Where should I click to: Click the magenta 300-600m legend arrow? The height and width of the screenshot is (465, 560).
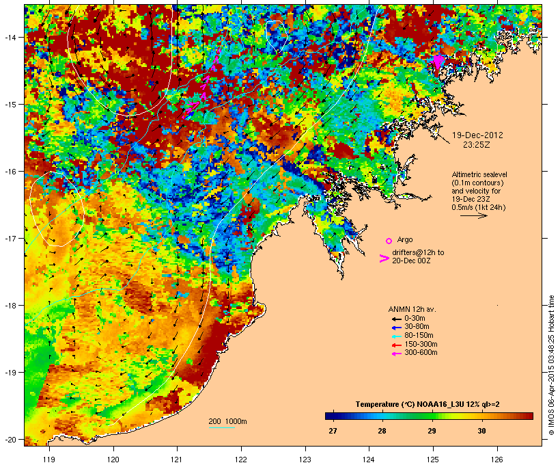click(x=396, y=354)
